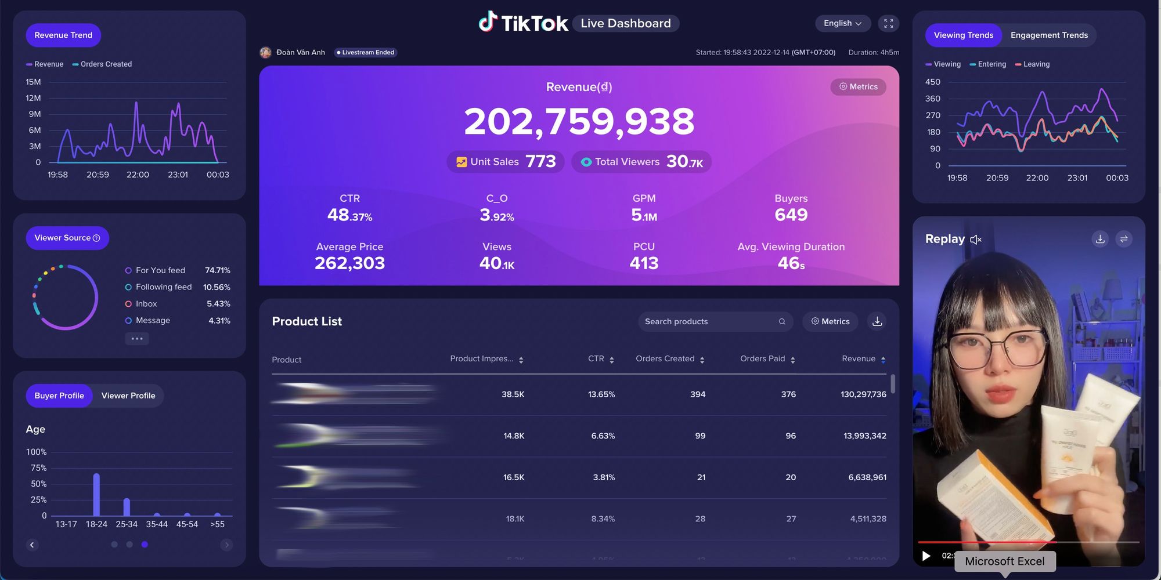This screenshot has height=580, width=1161.
Task: Sort the Orders Paid column
Action: coord(793,360)
